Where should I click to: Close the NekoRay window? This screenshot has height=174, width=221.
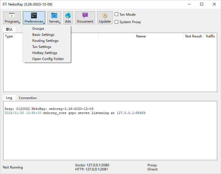point(214,4)
